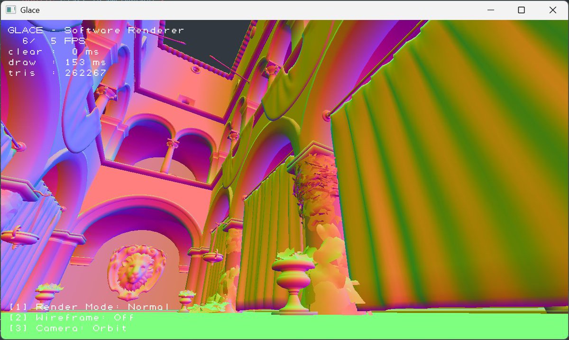Image resolution: width=569 pixels, height=340 pixels.
Task: Click the 'draw : 153 ms' stat line
Action: [x=57, y=63]
